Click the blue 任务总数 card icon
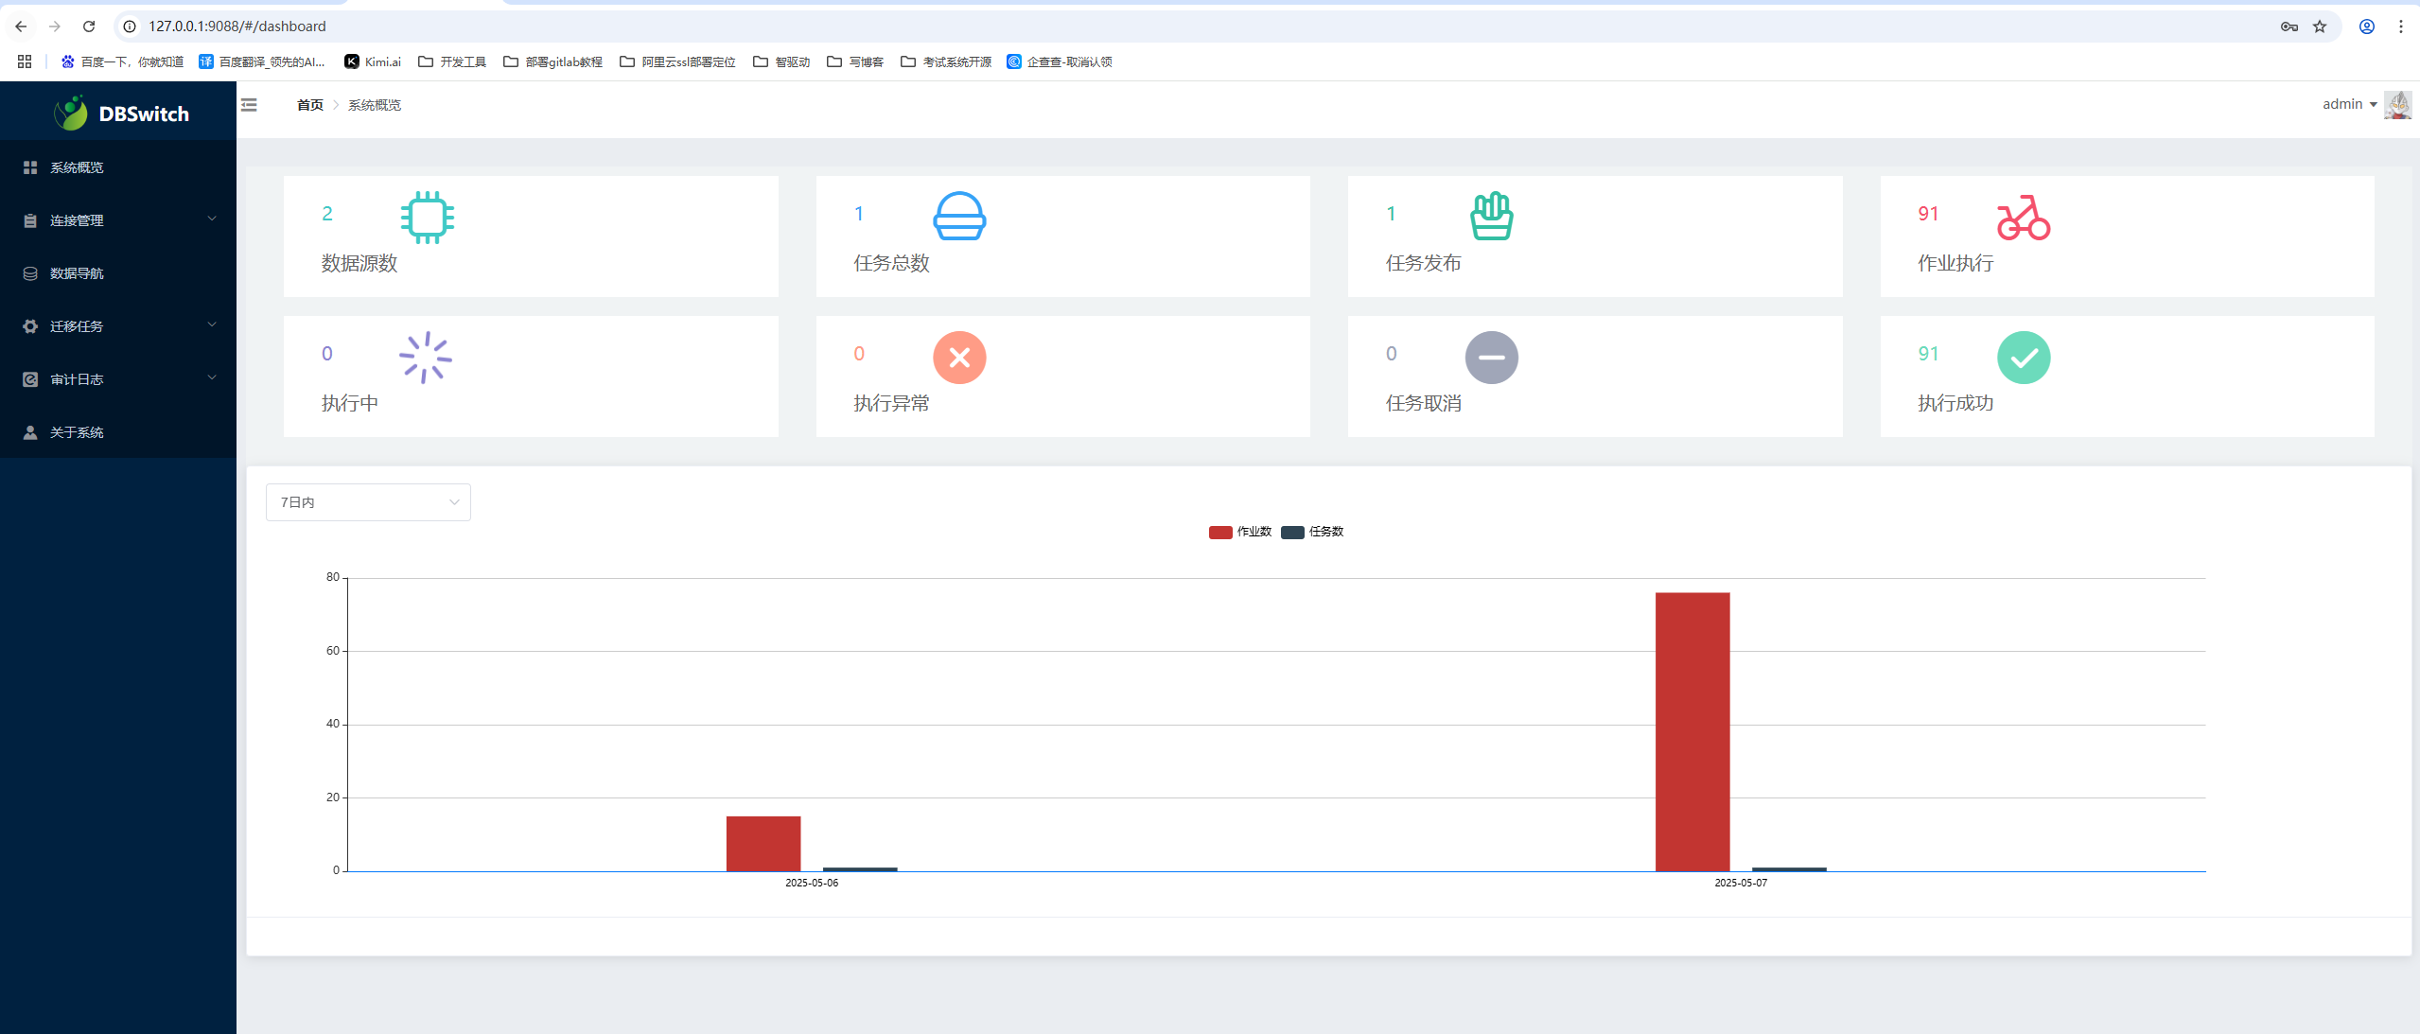The height and width of the screenshot is (1034, 2420). click(958, 217)
